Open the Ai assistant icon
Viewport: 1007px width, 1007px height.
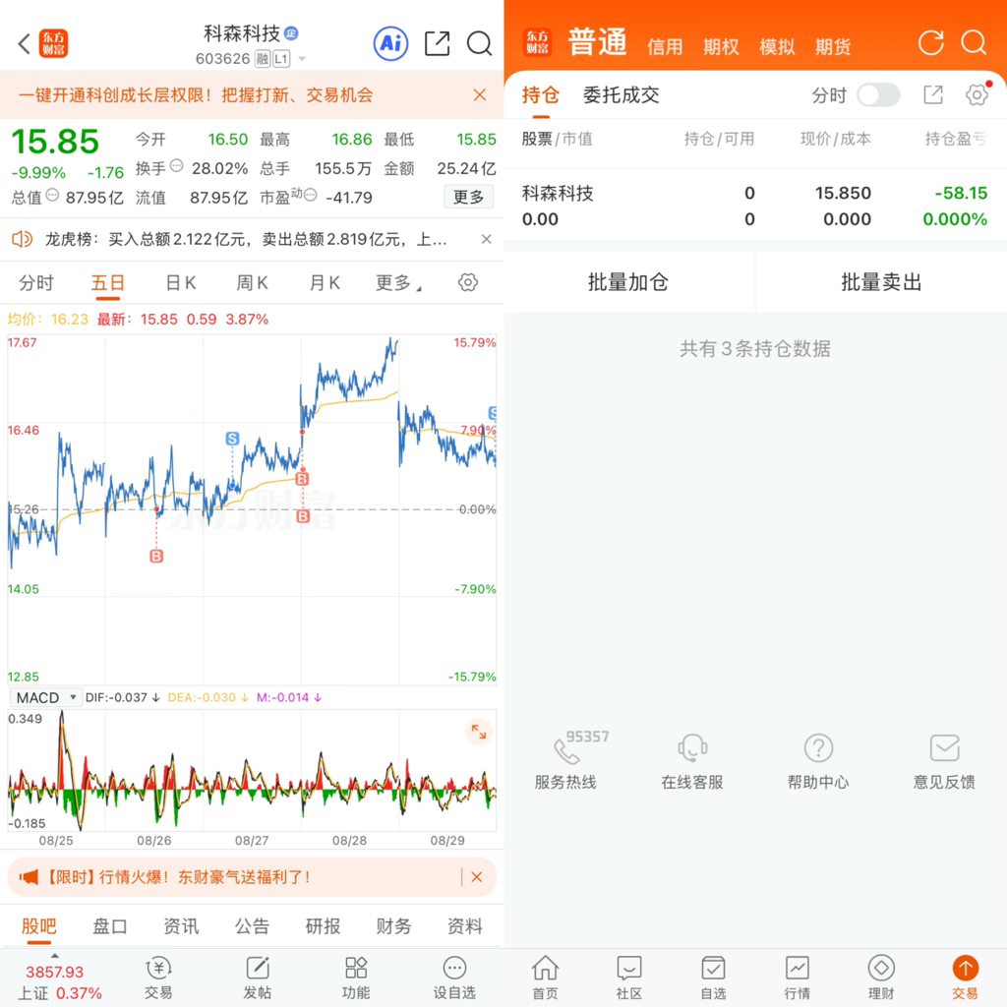[x=390, y=43]
